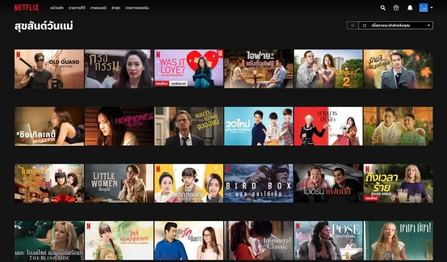
Task: Open The Old Guard thumbnail
Action: tap(49, 69)
